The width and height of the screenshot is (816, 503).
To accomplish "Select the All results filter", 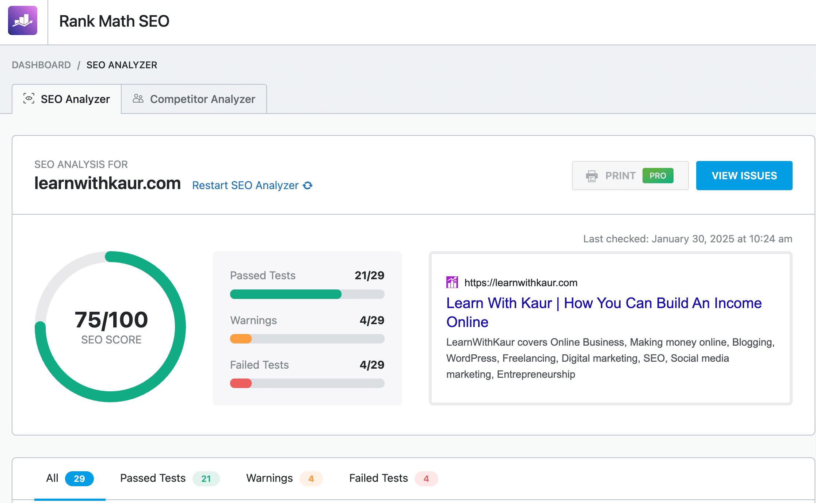I will tap(66, 478).
